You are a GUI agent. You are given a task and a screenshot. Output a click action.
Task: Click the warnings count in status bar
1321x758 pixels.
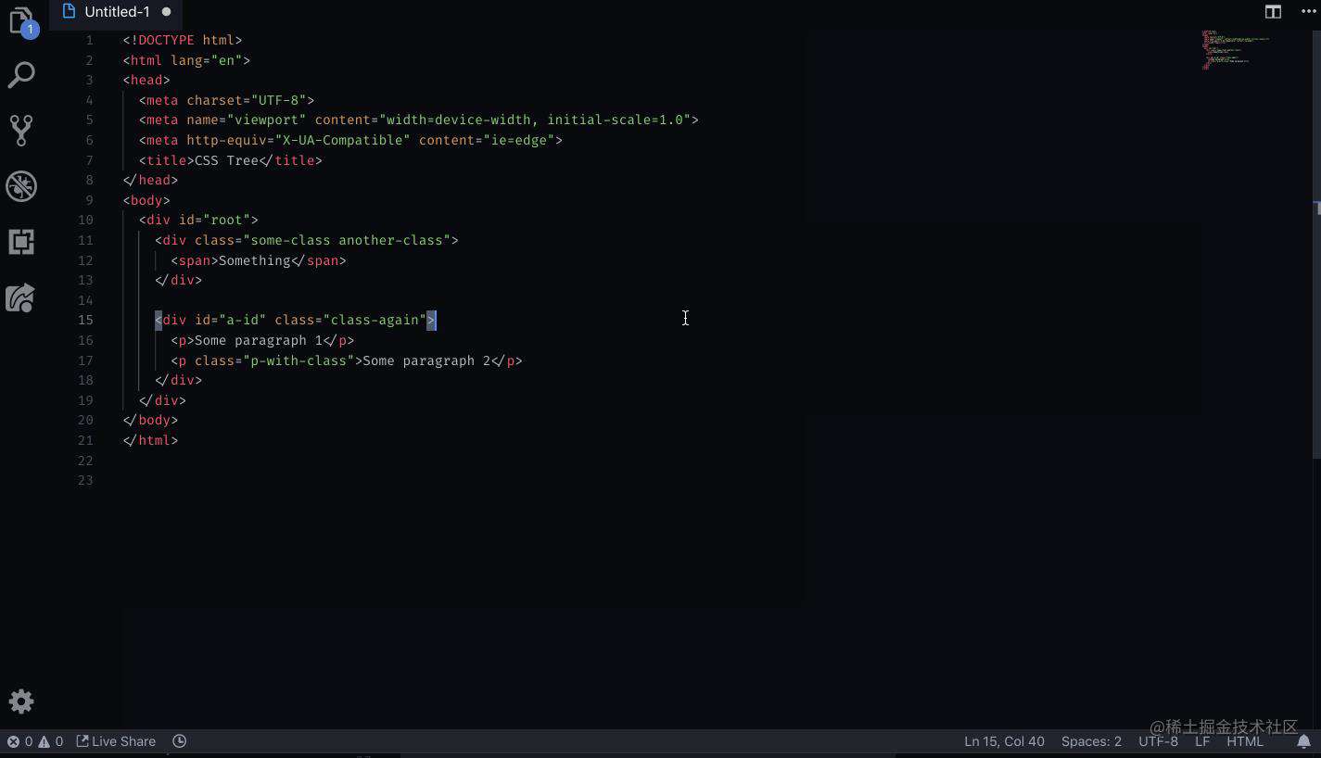click(x=51, y=741)
